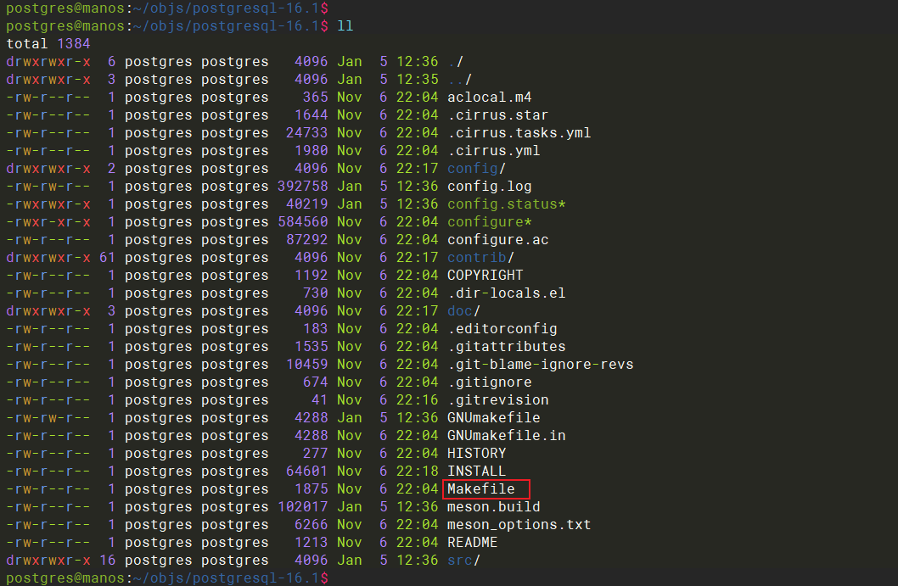
Task: Click the meson_options.txt filename
Action: tap(519, 525)
